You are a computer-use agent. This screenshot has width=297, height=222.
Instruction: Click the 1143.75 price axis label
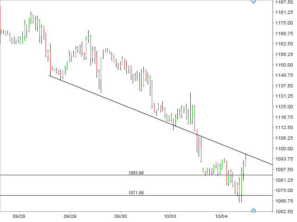pyautogui.click(x=284, y=75)
